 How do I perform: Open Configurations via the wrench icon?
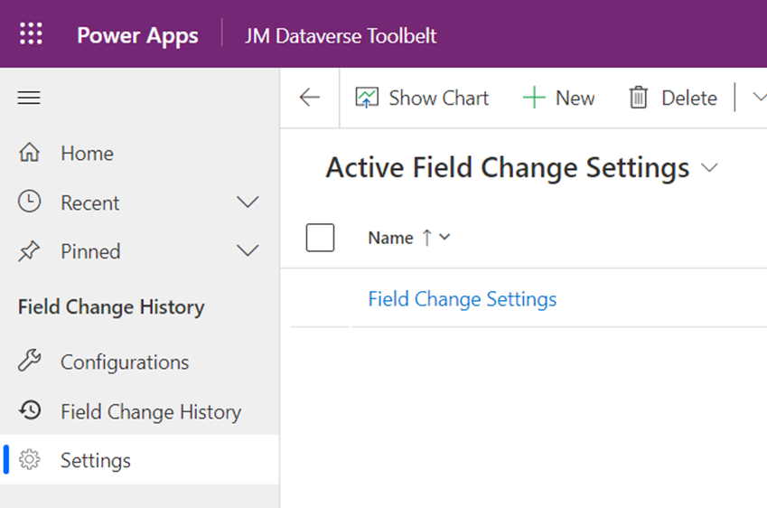tap(30, 362)
